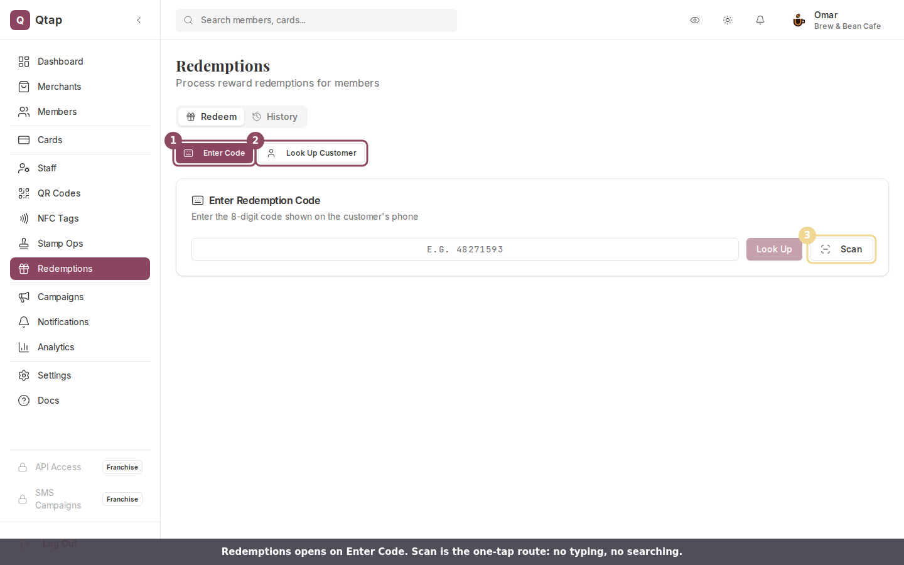Go to QR Codes
Image resolution: width=904 pixels, height=565 pixels.
80,193
